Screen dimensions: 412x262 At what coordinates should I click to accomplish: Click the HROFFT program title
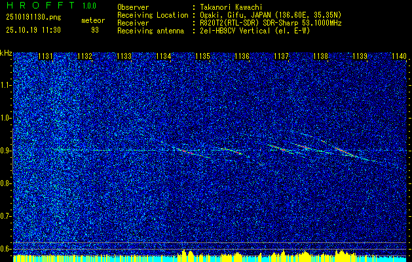41,5
